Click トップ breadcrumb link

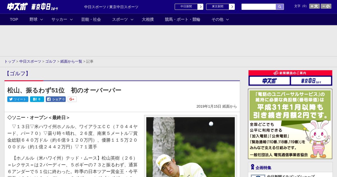[x=10, y=61]
